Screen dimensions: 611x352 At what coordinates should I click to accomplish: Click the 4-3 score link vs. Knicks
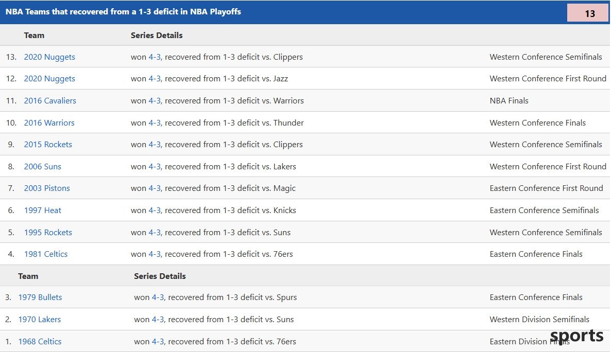155,210
